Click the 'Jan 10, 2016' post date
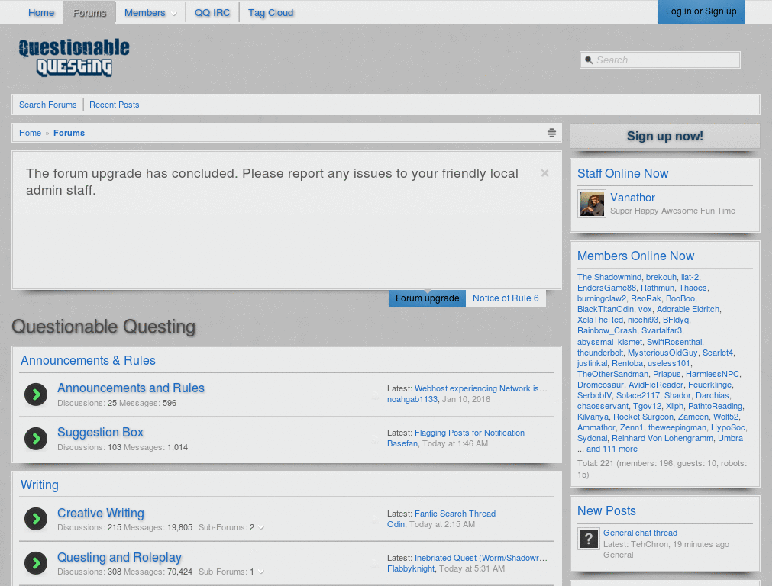Viewport: 782px width, 586px height. pyautogui.click(x=466, y=400)
